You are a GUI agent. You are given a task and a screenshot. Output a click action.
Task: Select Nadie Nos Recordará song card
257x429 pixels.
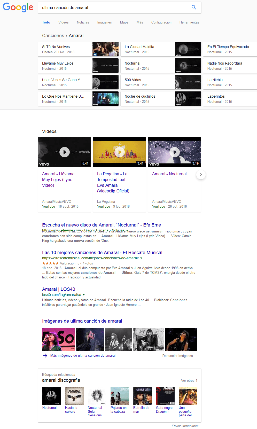(x=230, y=66)
